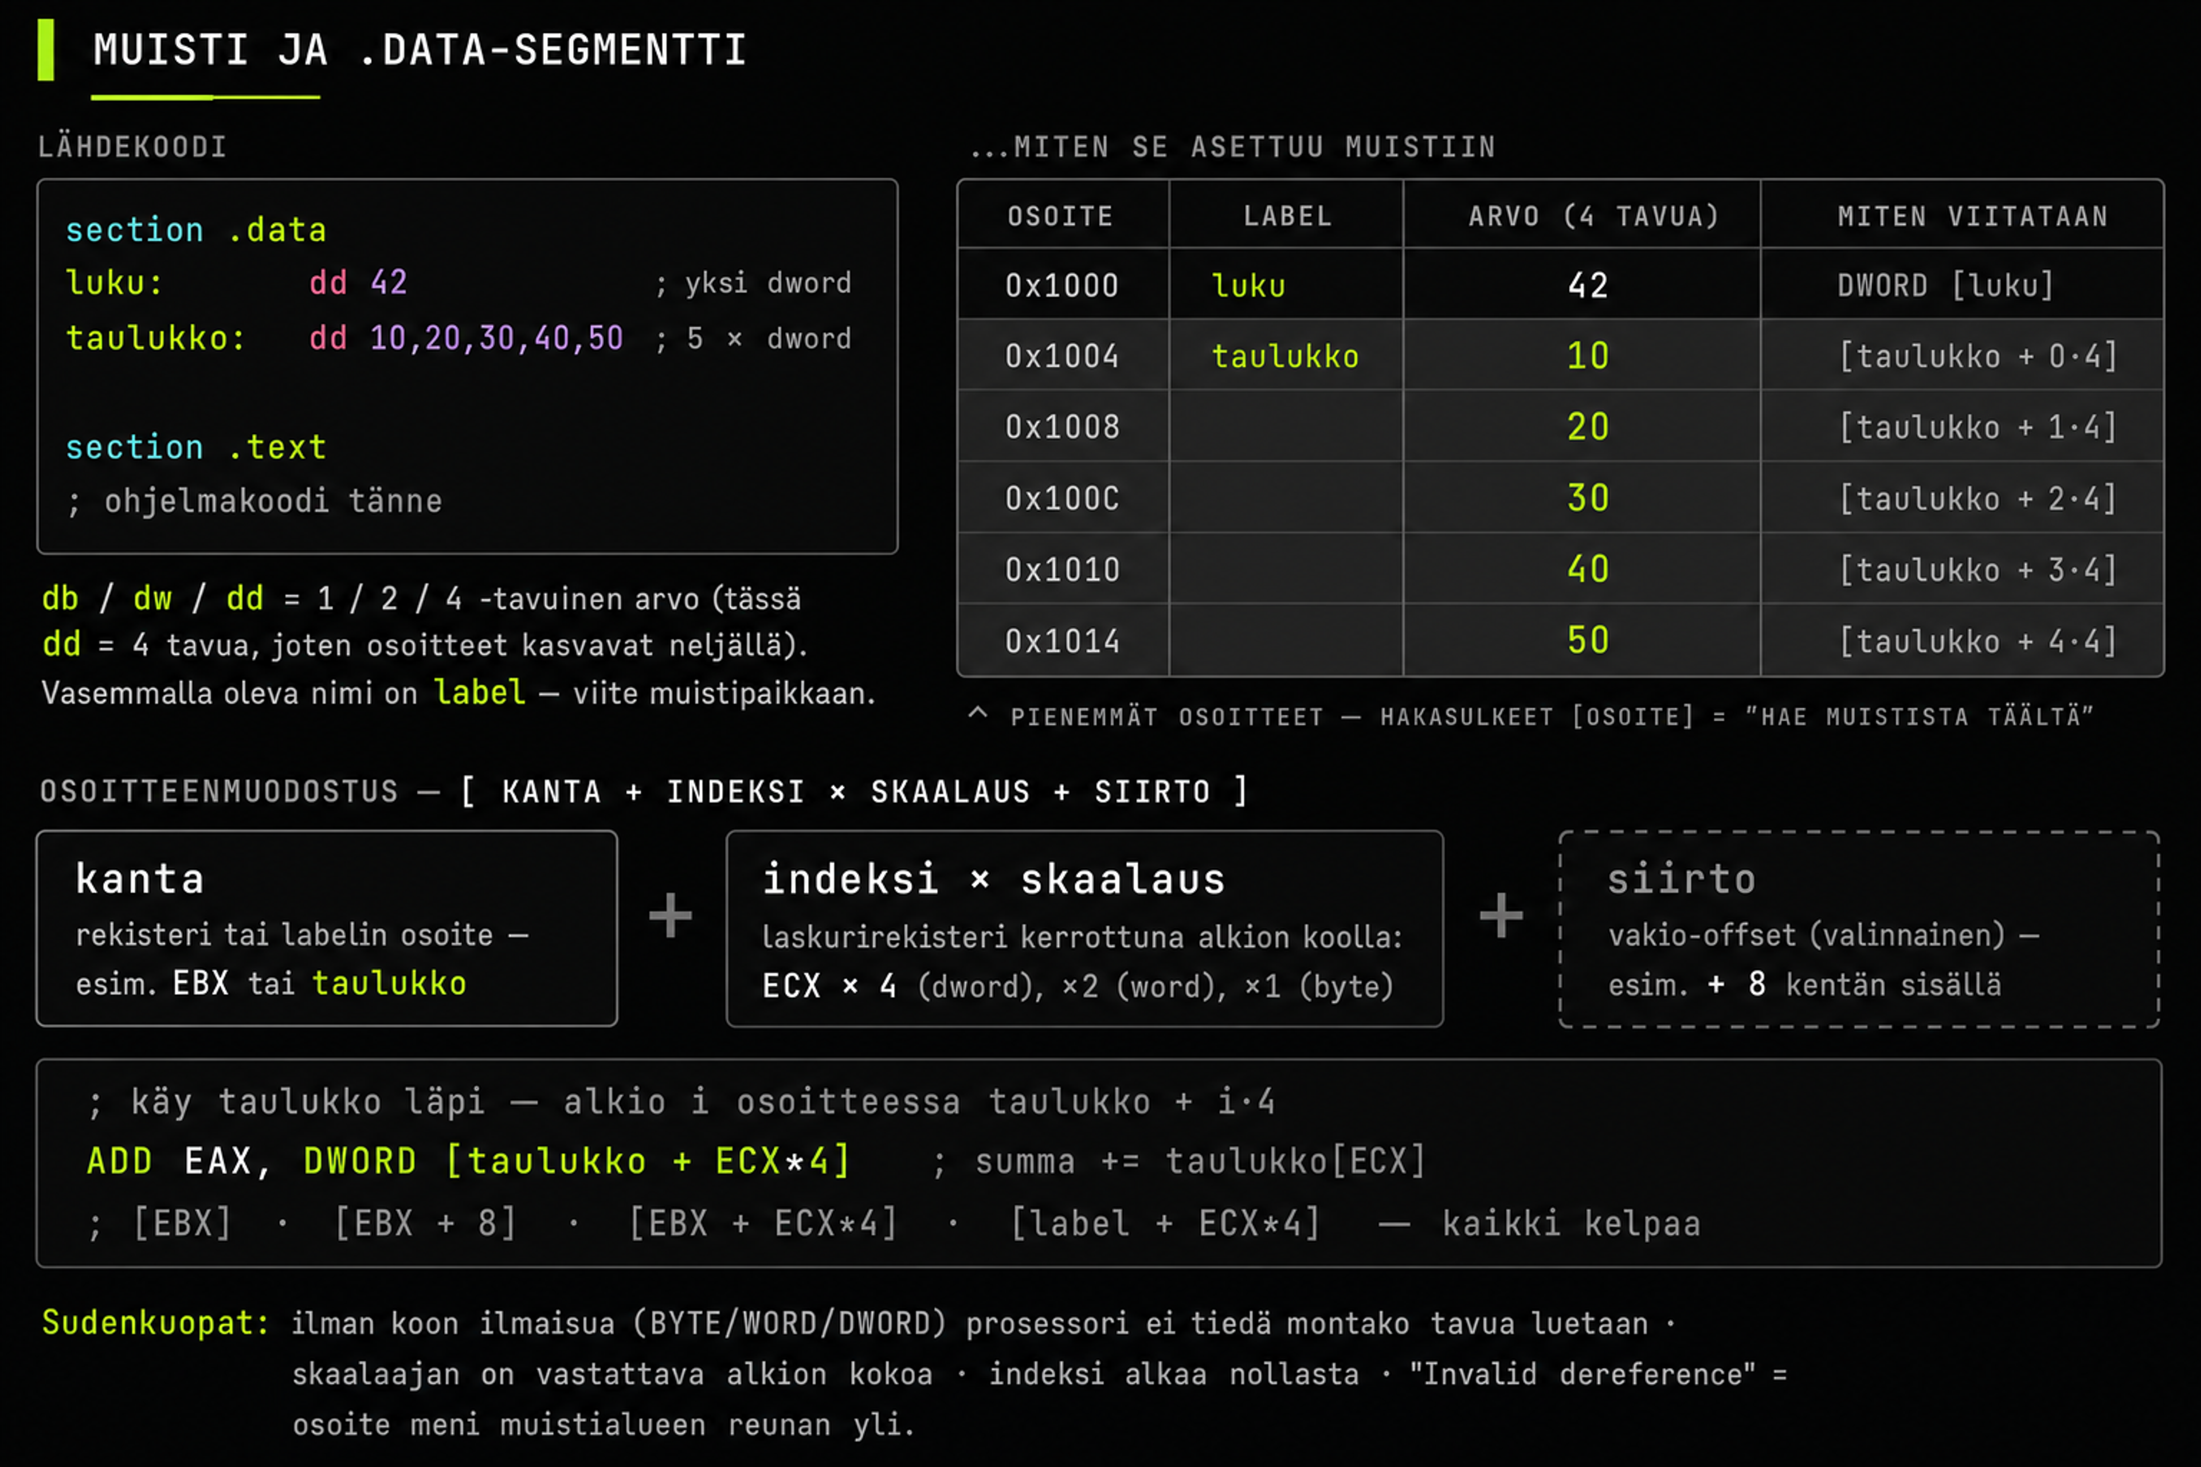Click the '; summa += taulukko[ECX]' comment

pyautogui.click(x=1179, y=1161)
